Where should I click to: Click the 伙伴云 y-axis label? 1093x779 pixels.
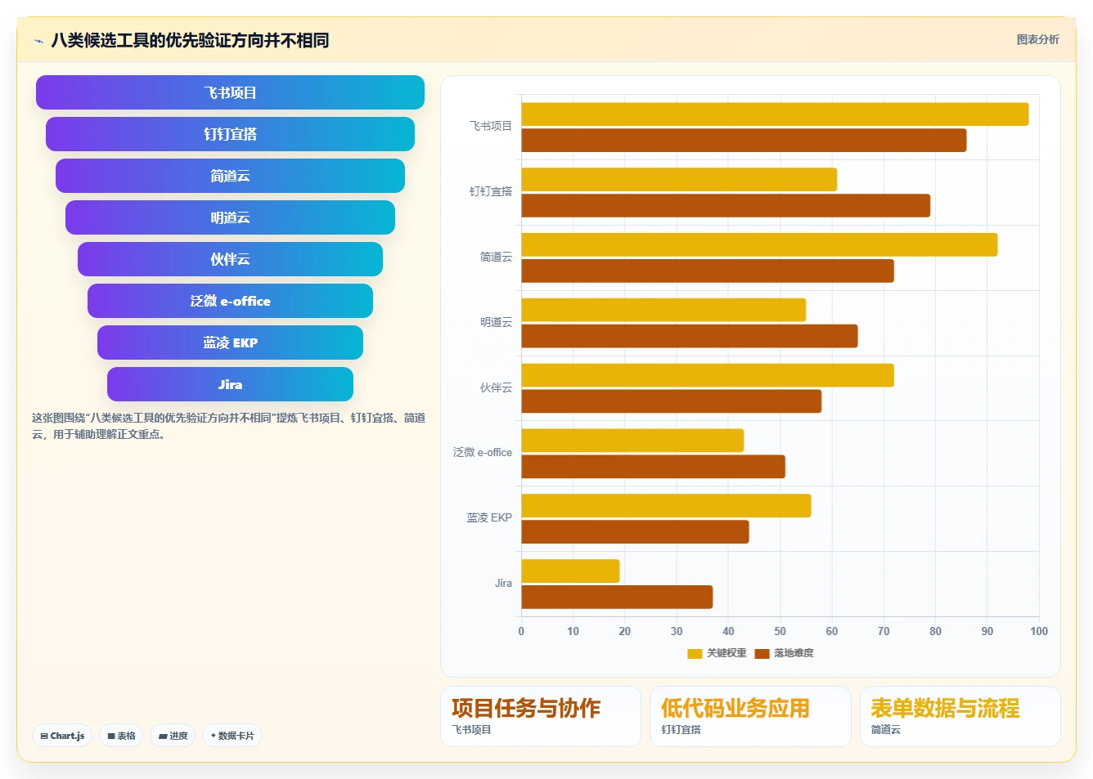pyautogui.click(x=496, y=387)
